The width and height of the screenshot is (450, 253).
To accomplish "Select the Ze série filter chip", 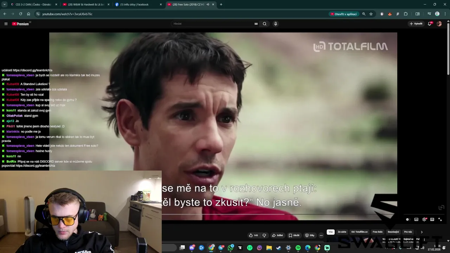I will tap(342, 232).
